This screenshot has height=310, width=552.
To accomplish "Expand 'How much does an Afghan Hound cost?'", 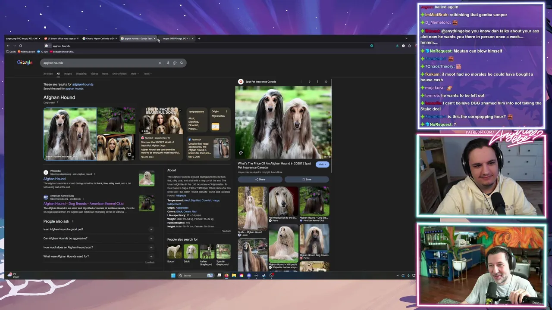I will [98, 248].
